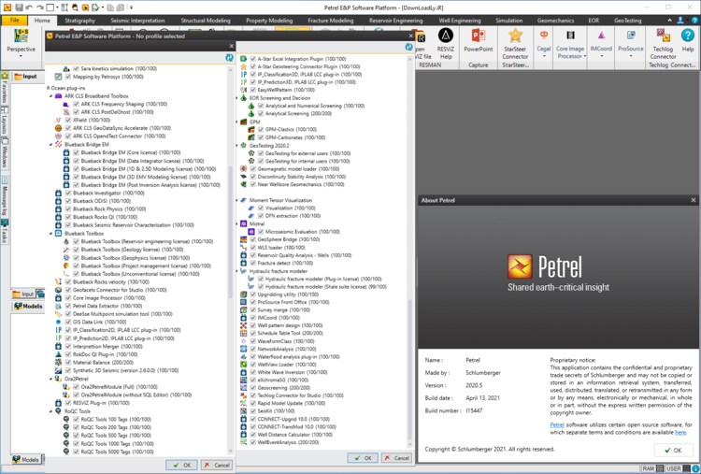This screenshot has height=474, width=701.
Task: Collapse Hydraulic fracture modeler group
Action: (237, 271)
